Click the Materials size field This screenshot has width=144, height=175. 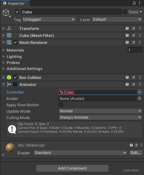pos(135,50)
